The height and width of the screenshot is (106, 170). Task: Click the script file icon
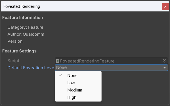pos(58,61)
